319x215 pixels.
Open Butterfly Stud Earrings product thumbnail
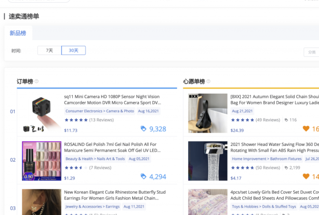pos(42,202)
